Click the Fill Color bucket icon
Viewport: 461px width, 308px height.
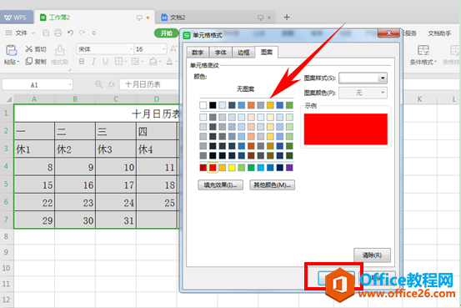[153, 62]
